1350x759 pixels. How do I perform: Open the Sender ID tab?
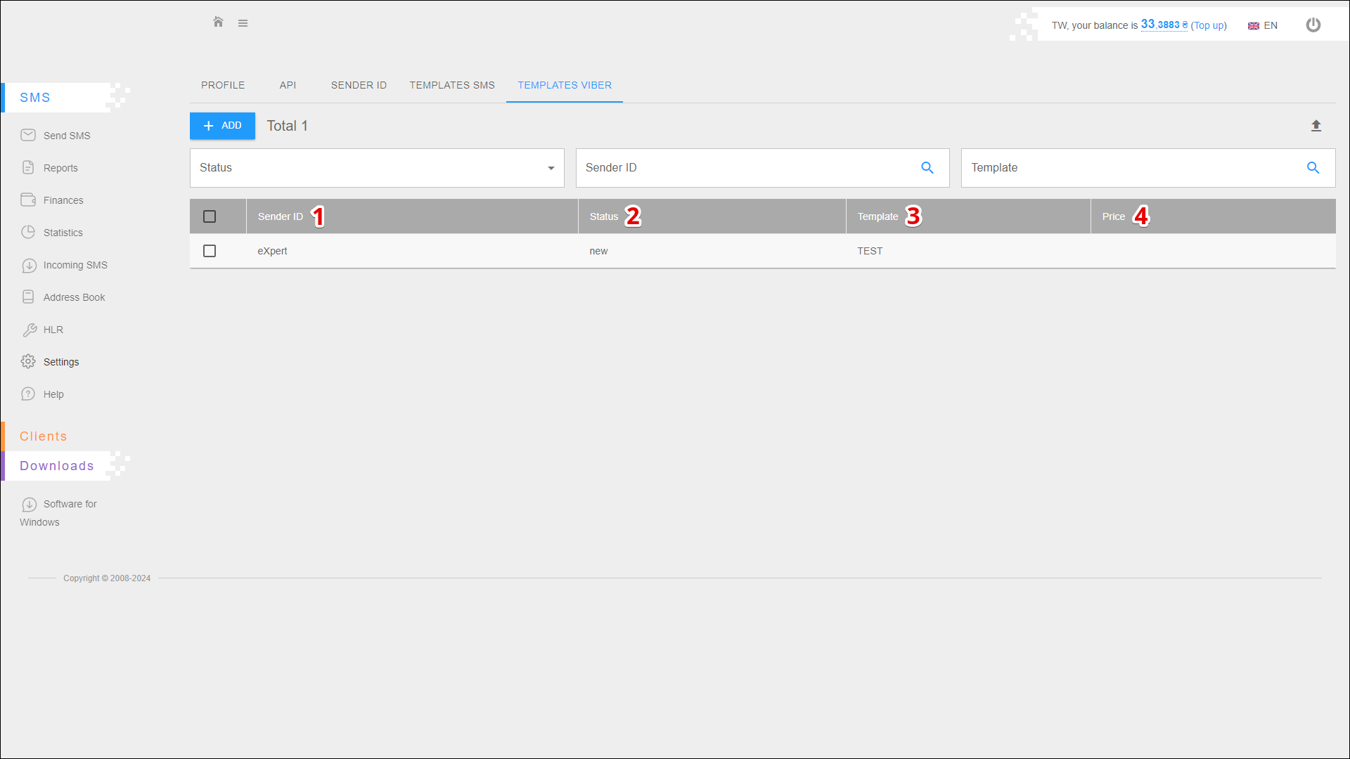(x=359, y=85)
